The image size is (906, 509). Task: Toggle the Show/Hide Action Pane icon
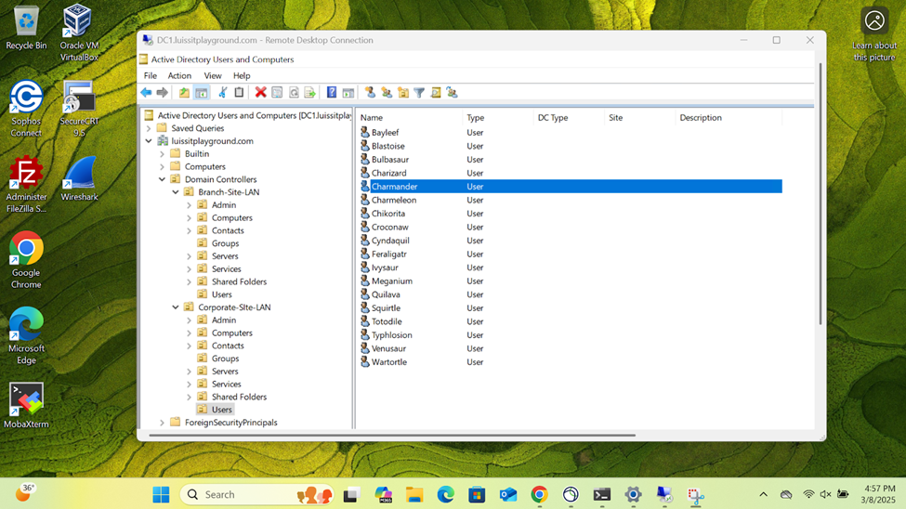[x=348, y=93]
